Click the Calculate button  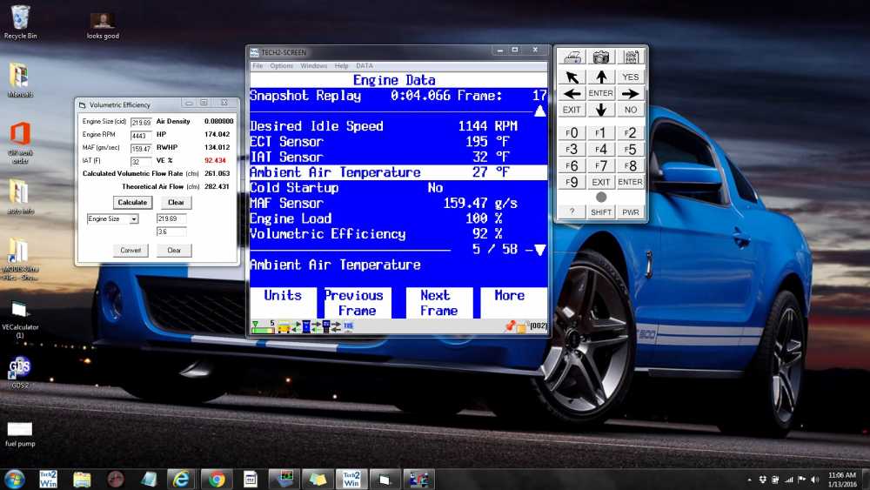132,202
